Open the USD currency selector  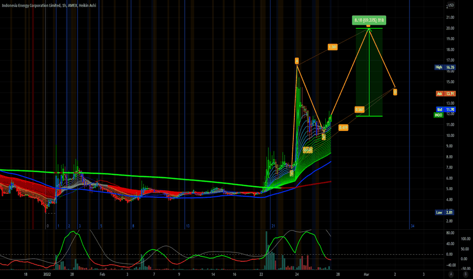(x=451, y=5)
